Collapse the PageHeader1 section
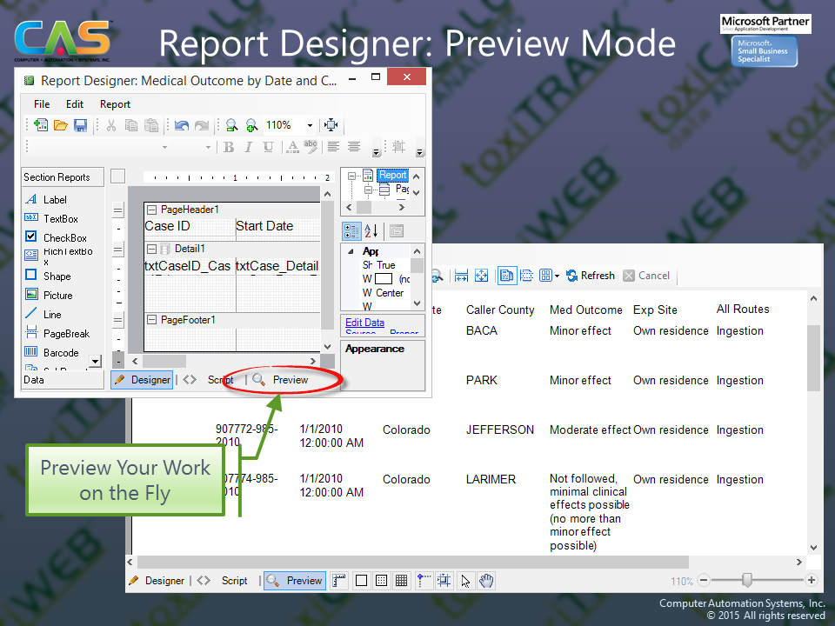 [151, 210]
